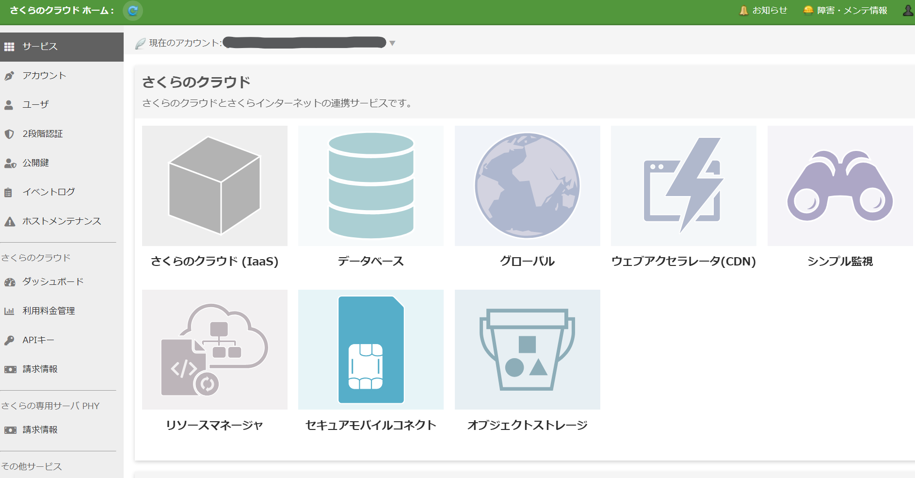Click the さくらのクラウド ホーム title
Viewport: 915px width, 478px height.
coord(62,10)
